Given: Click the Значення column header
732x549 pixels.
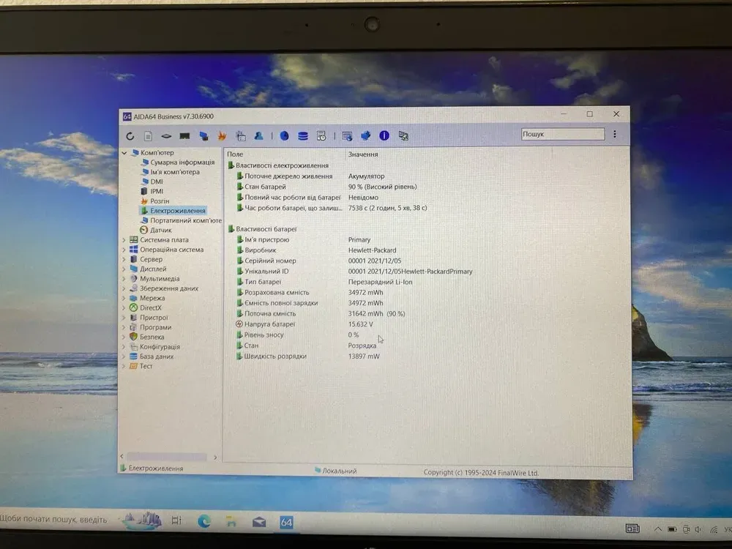Looking at the screenshot, I should coord(363,155).
